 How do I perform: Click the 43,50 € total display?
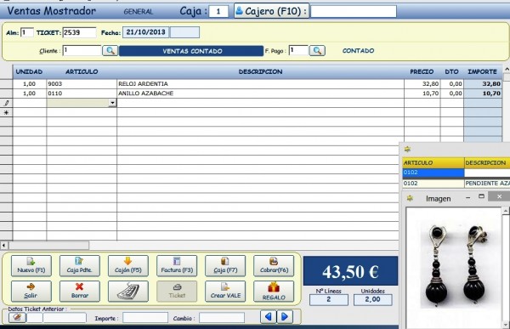(350, 271)
